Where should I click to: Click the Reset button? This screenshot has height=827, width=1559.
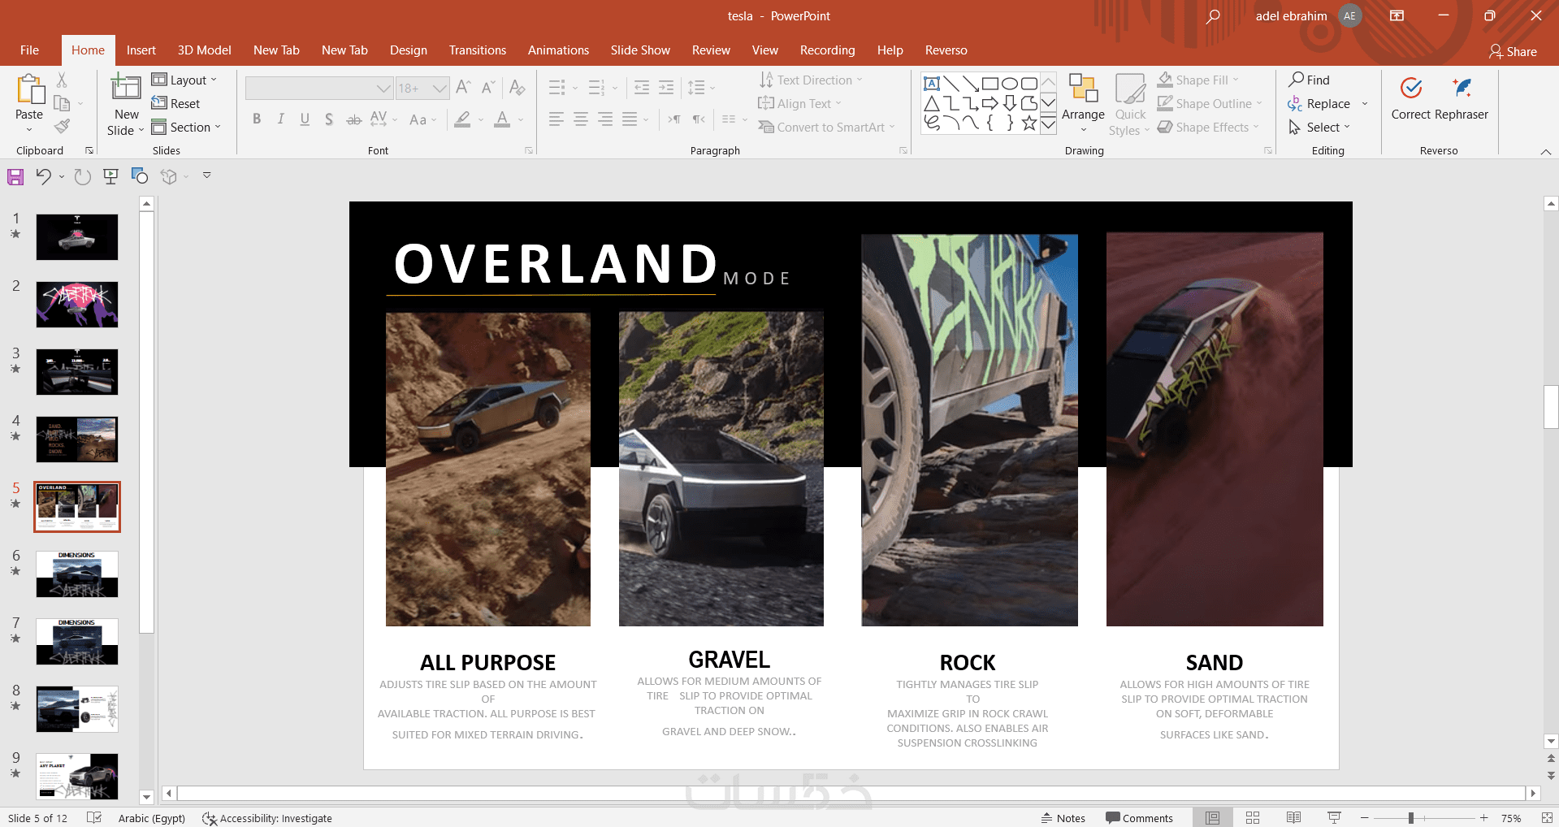coord(175,103)
